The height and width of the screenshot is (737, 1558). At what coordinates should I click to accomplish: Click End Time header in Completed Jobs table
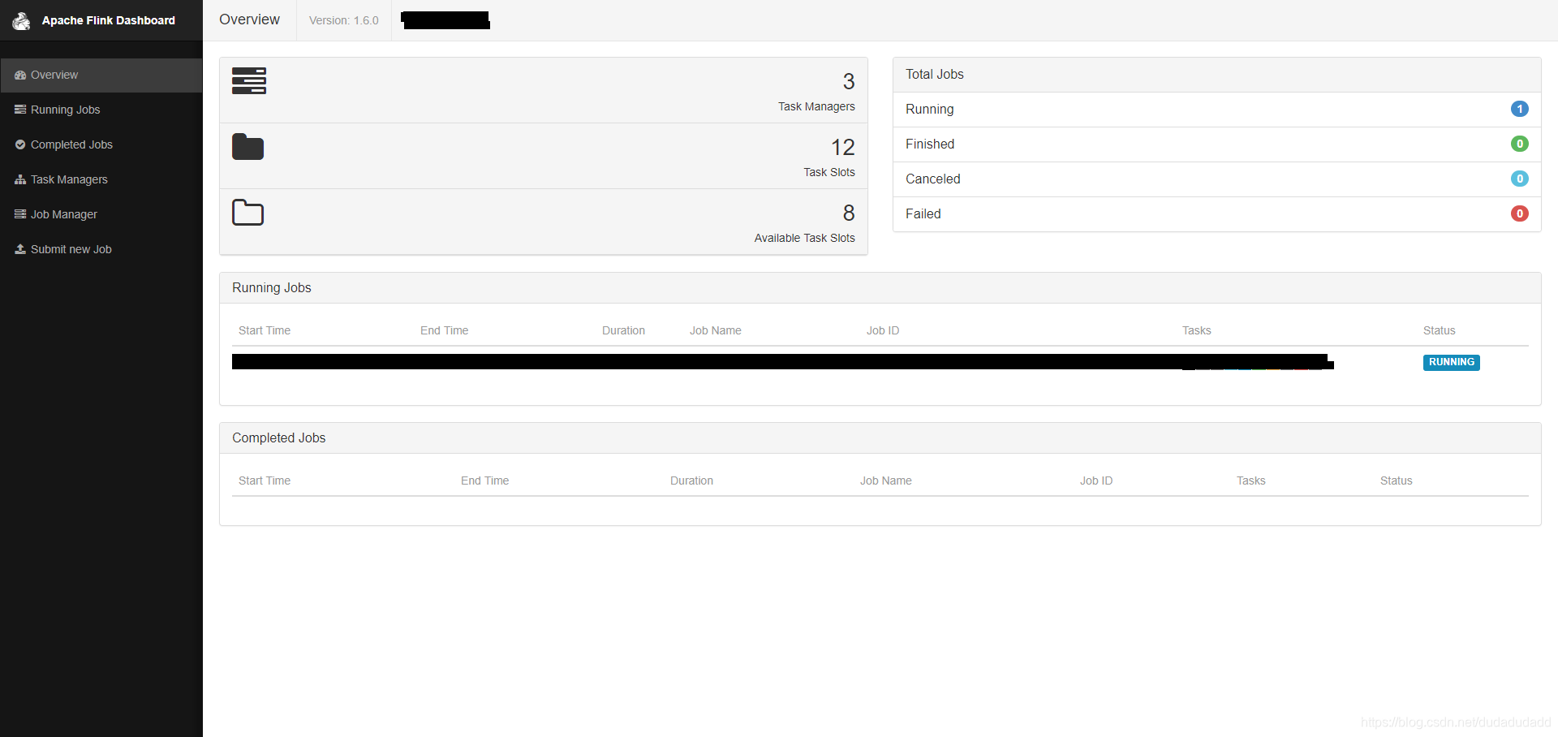(x=485, y=481)
